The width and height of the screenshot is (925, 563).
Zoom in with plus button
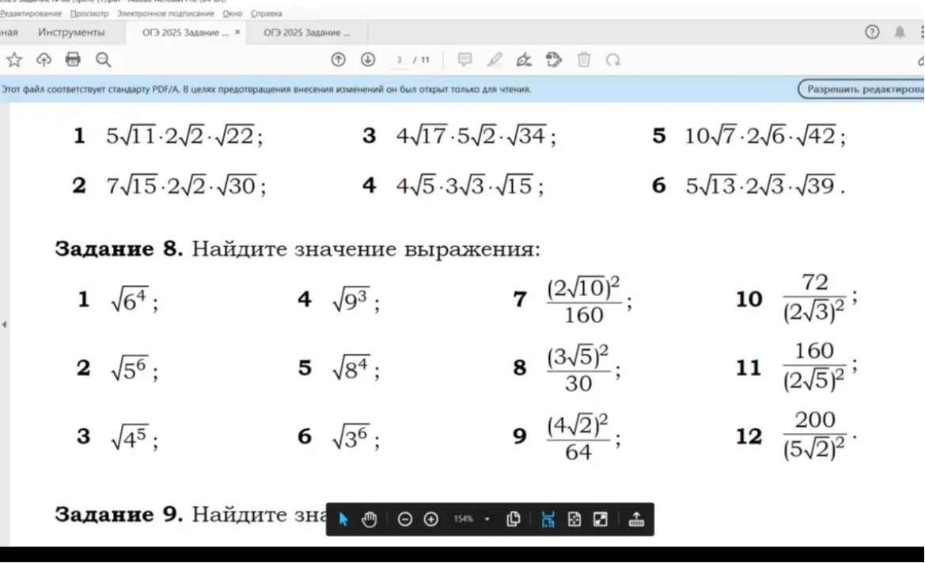coord(431,519)
